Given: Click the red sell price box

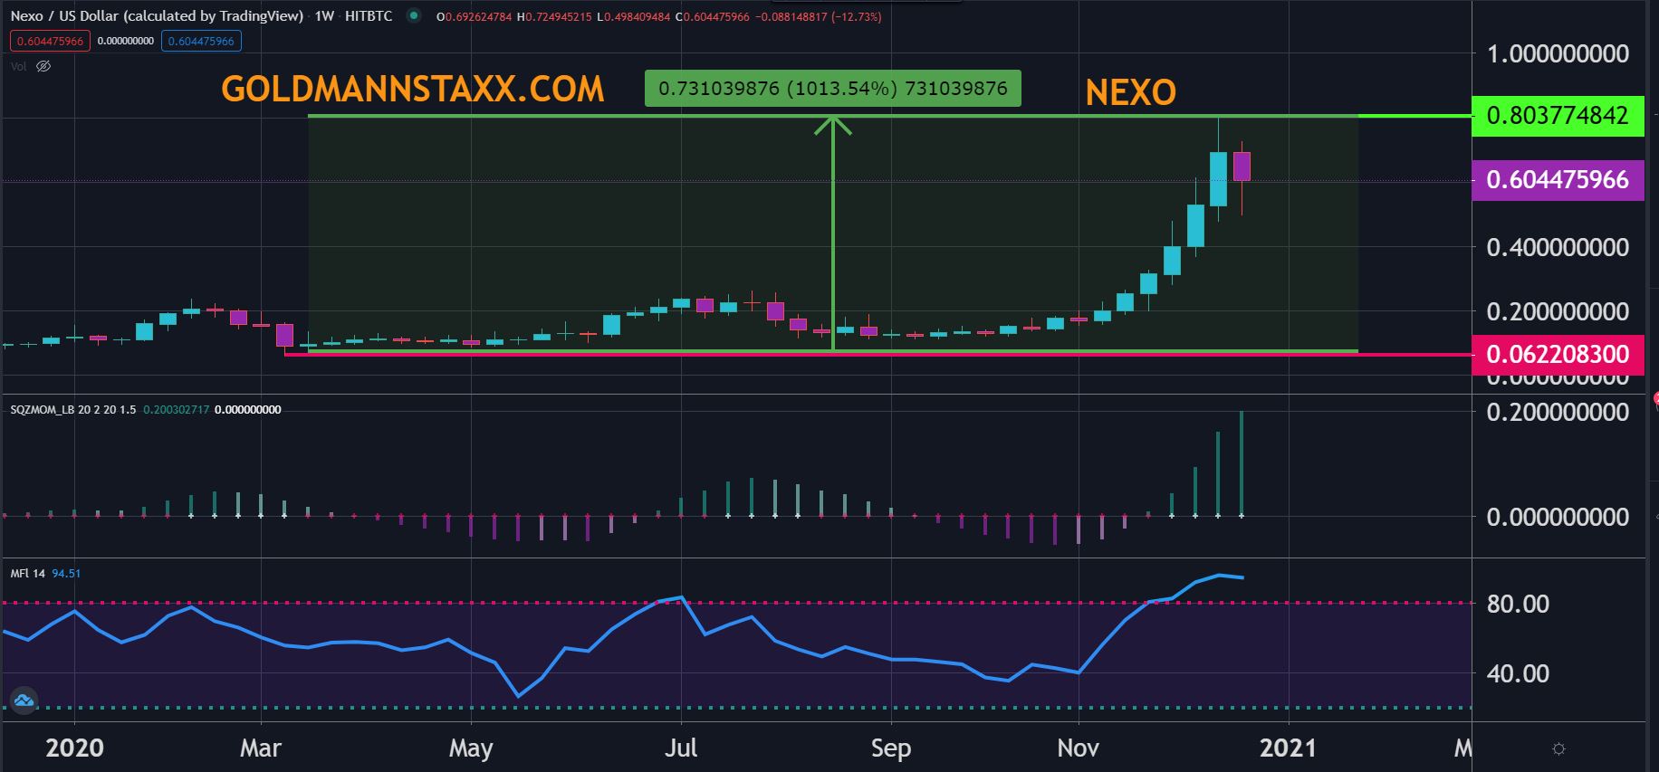Looking at the screenshot, I should point(49,41).
